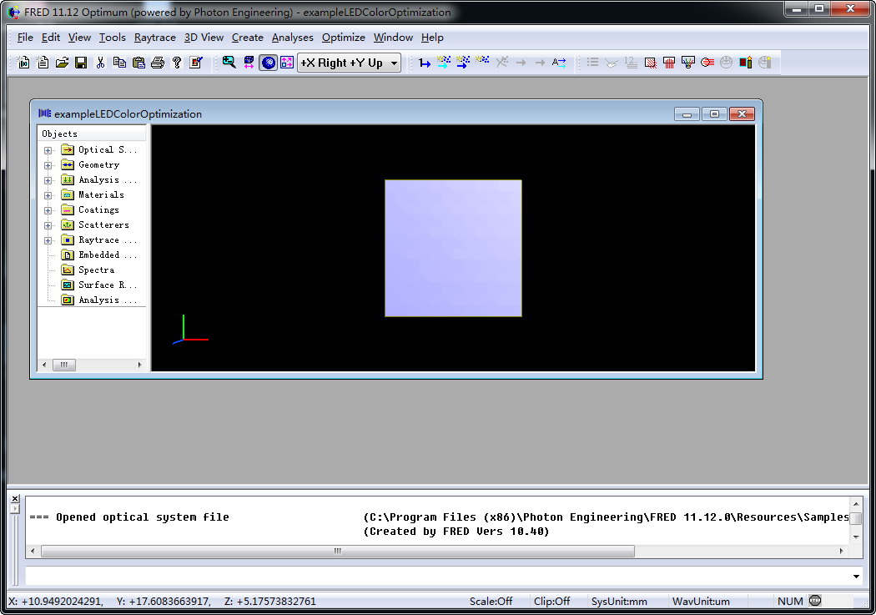Open a file with folder icon

pyautogui.click(x=62, y=63)
